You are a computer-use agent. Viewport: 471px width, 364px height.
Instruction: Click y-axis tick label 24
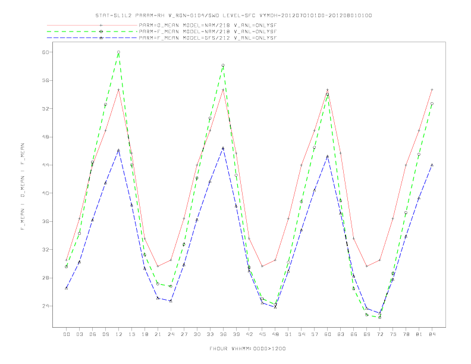pyautogui.click(x=45, y=306)
